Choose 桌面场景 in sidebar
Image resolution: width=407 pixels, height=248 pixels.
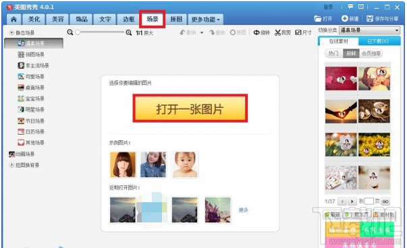point(31,88)
